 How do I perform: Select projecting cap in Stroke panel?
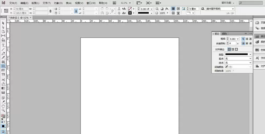tap(250, 39)
